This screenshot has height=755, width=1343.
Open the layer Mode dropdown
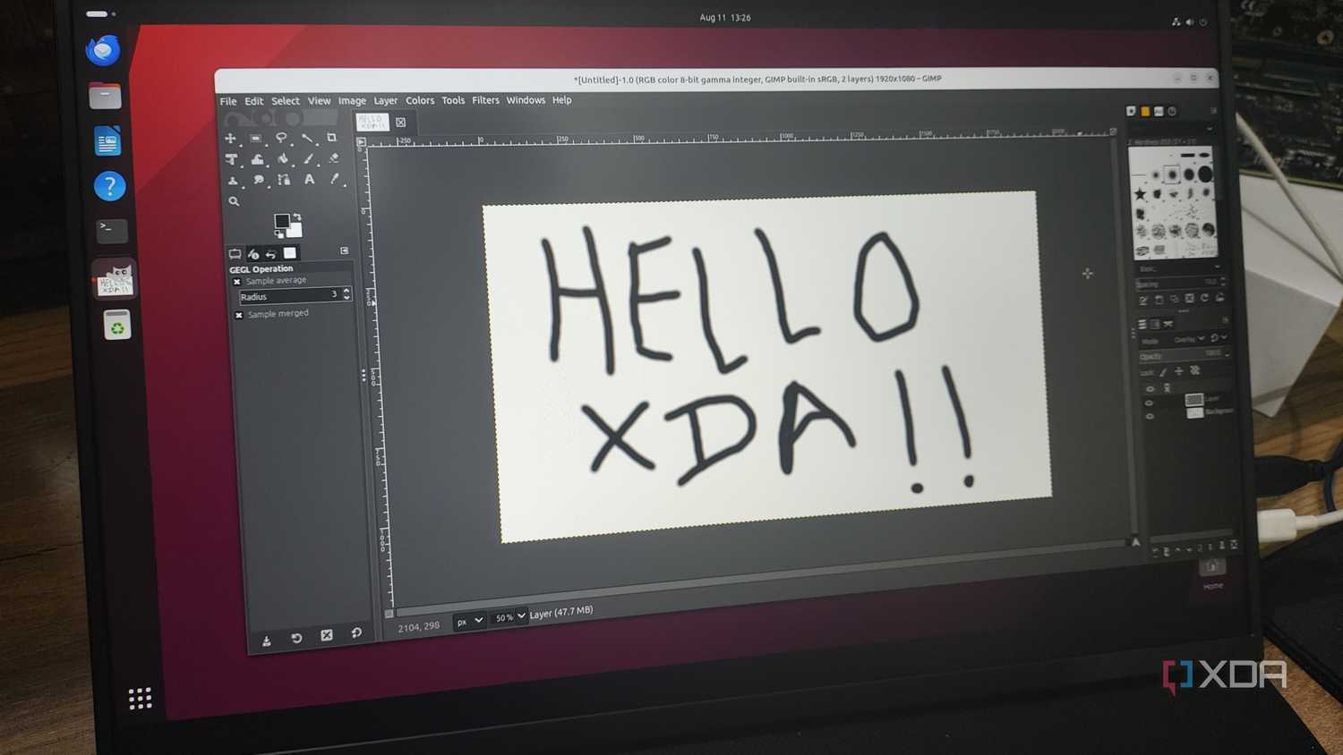pyautogui.click(x=1189, y=339)
